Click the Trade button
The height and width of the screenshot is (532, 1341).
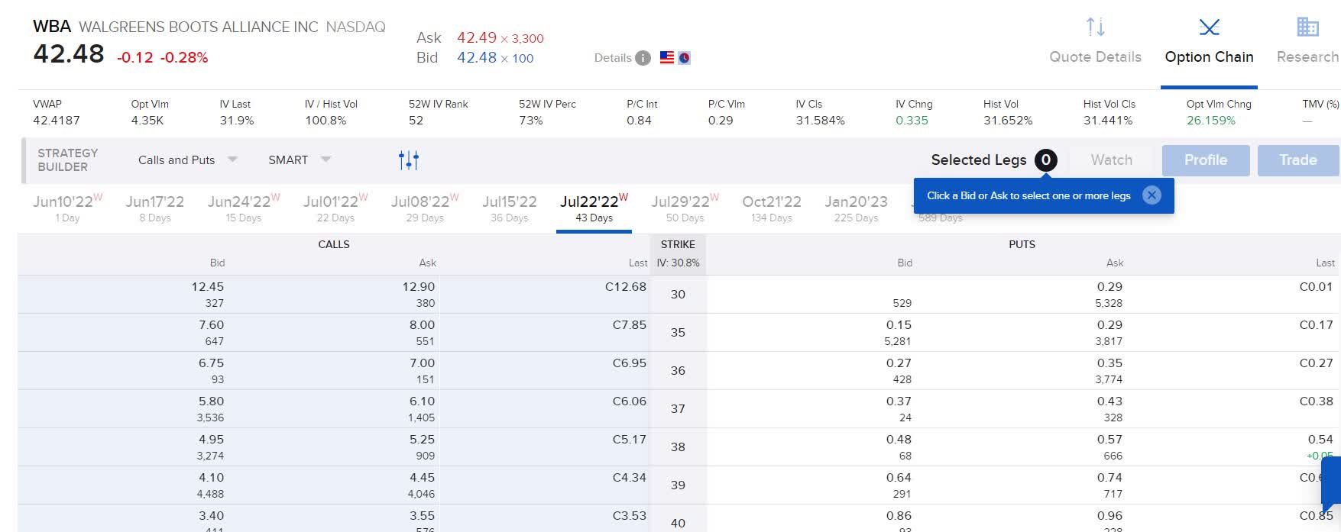(x=1298, y=160)
